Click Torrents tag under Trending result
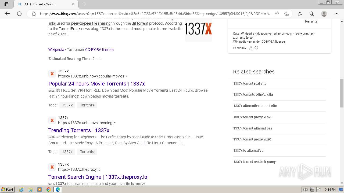344x193 pixels. [87, 152]
